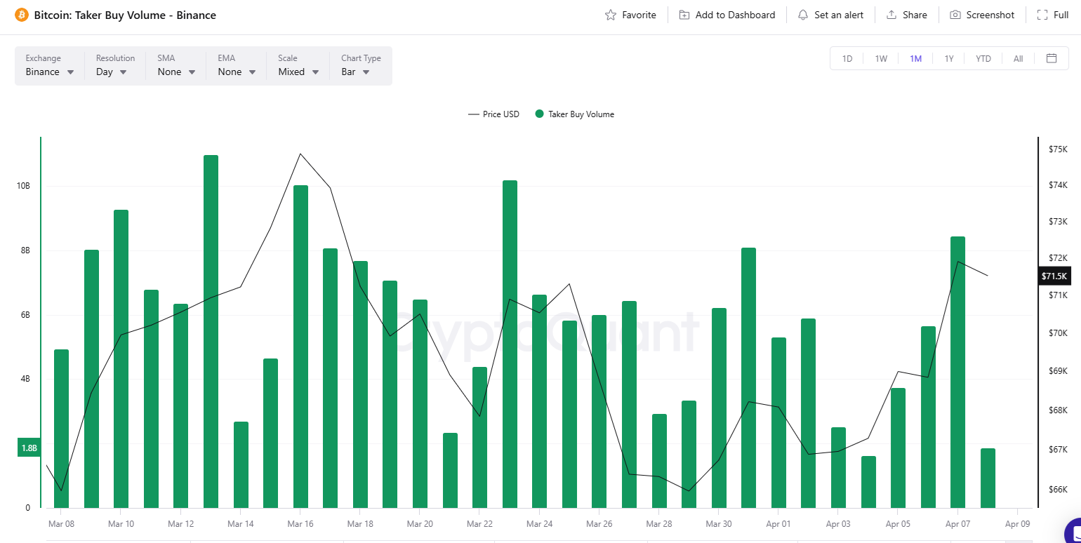The width and height of the screenshot is (1081, 543).
Task: Select the 1W time range tab
Action: pyautogui.click(x=881, y=58)
